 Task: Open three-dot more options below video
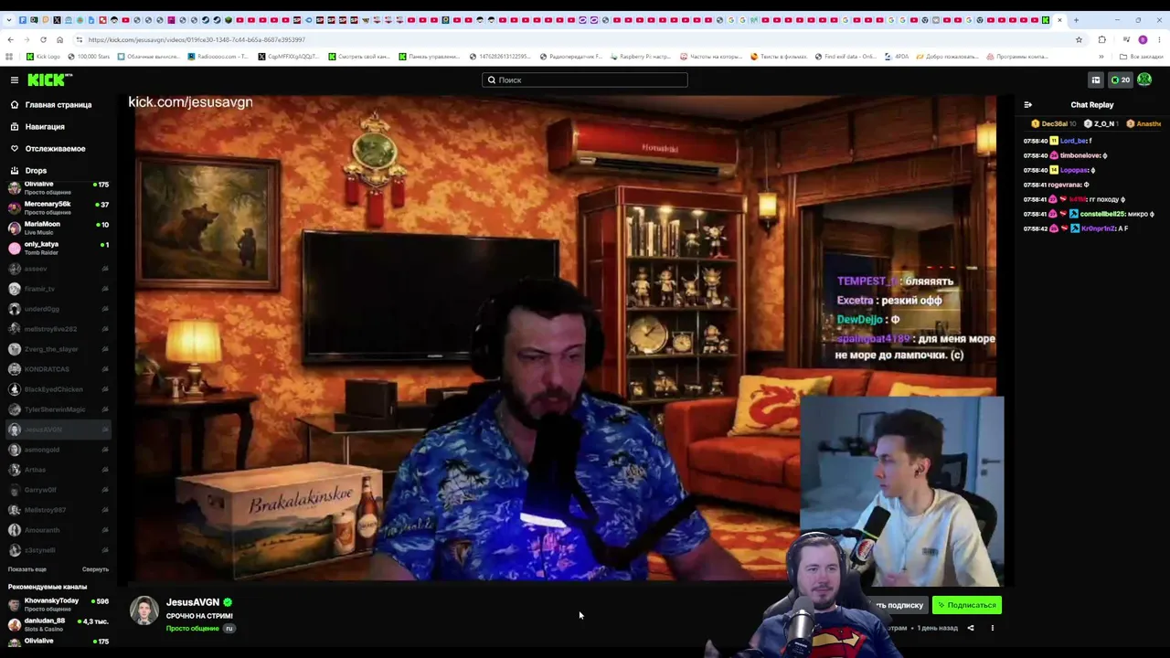993,628
